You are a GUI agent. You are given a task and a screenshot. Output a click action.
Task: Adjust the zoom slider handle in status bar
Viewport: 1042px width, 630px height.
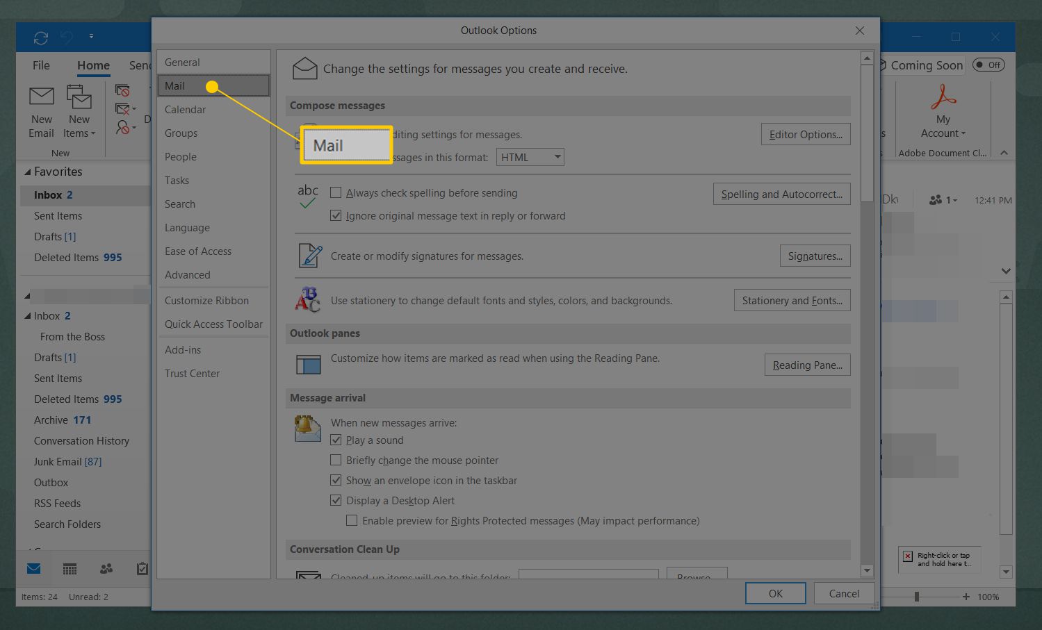917,597
